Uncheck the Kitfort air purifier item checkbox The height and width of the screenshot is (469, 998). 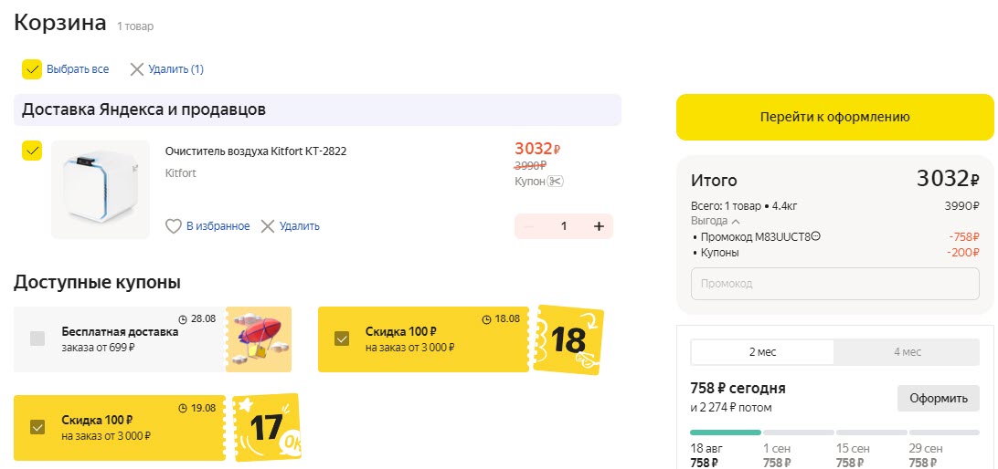(x=32, y=151)
